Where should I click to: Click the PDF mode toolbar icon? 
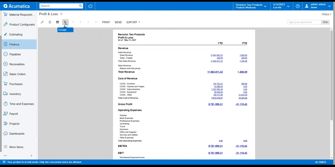pos(58,22)
